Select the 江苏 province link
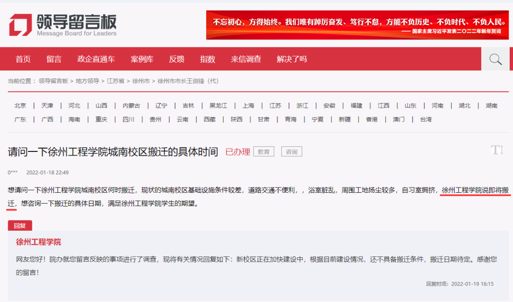Image resolution: width=513 pixels, height=302 pixels. [x=275, y=105]
